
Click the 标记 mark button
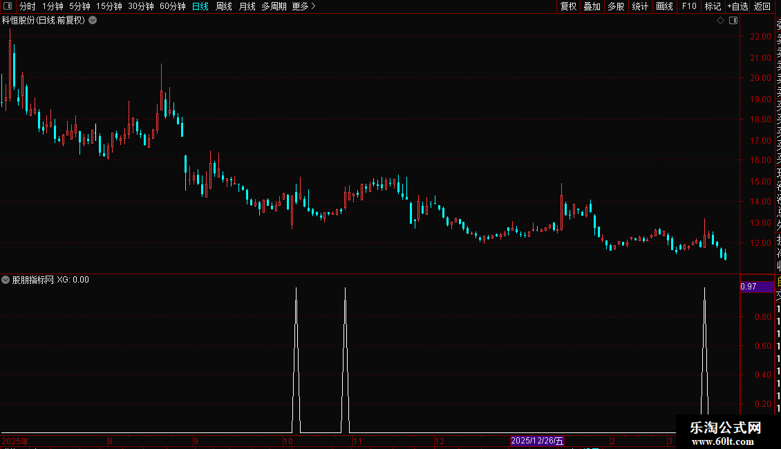pyautogui.click(x=713, y=6)
